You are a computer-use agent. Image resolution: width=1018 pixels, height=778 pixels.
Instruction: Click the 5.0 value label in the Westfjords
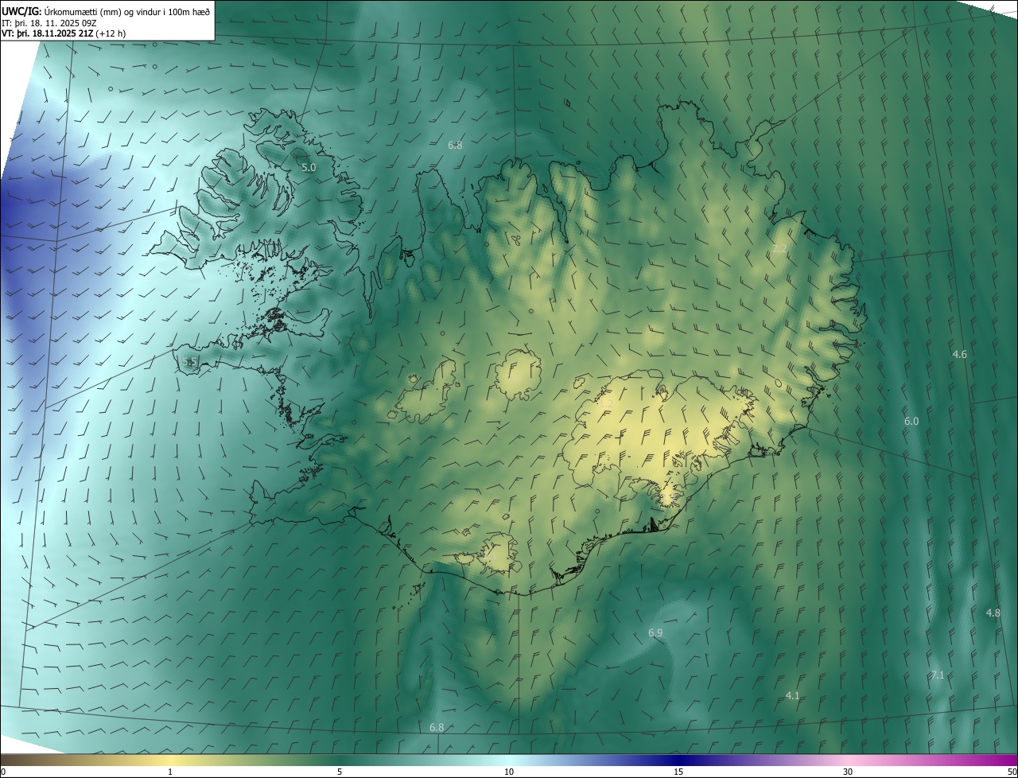(x=309, y=168)
